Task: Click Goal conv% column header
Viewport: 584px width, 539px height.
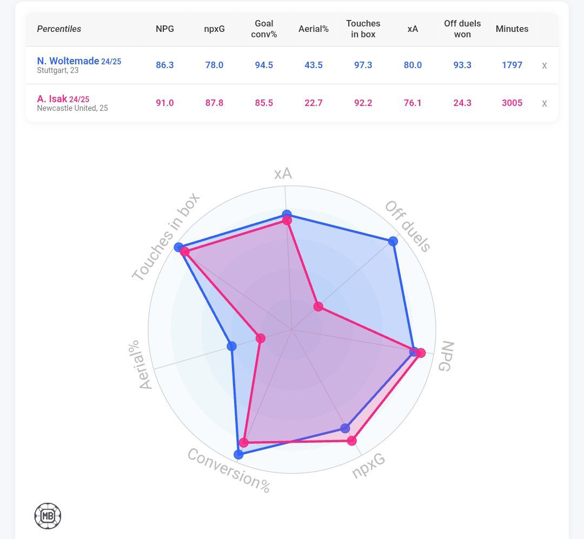Action: (x=264, y=29)
